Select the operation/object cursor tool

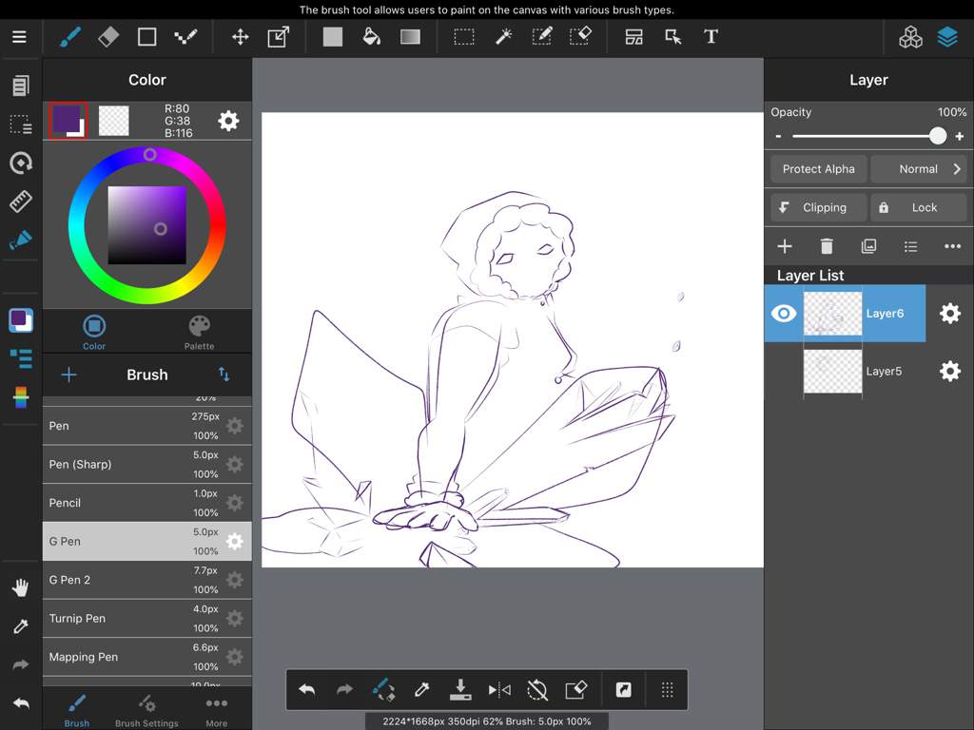(x=672, y=37)
